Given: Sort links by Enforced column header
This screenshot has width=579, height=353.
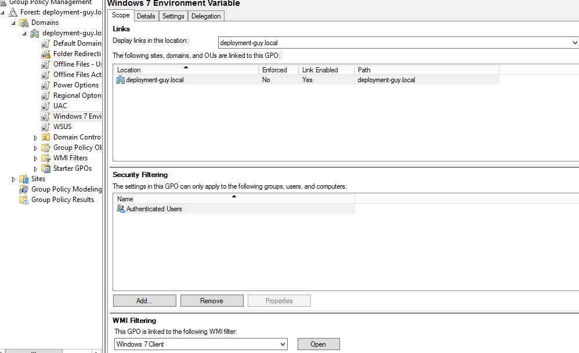Looking at the screenshot, I should point(278,69).
